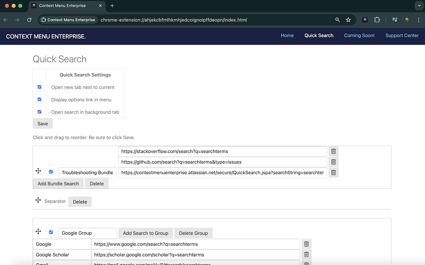
Task: Remove the Atlassian Jira search with its trash icon
Action: 333,172
